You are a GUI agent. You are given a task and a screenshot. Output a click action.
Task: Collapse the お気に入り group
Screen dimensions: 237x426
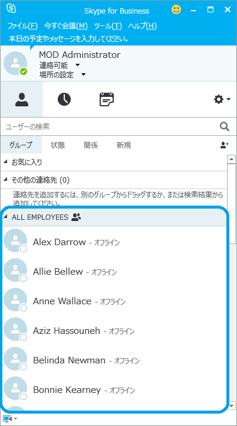[x=6, y=162]
